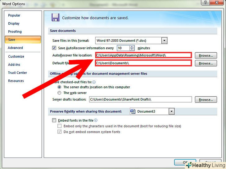Open the Customize category
The width and height of the screenshot is (226, 169).
[16, 56]
